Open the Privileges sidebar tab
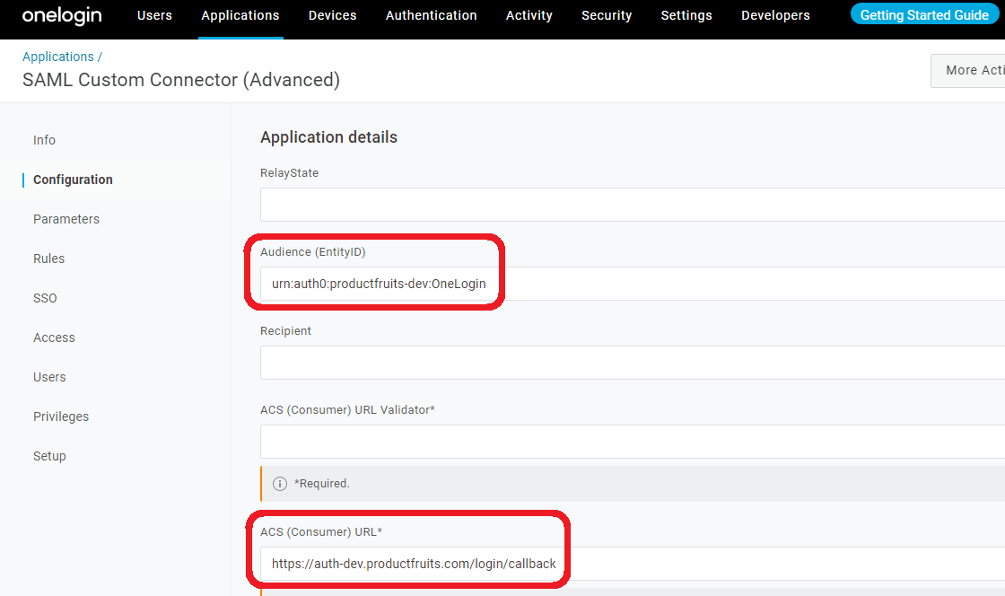Image resolution: width=1005 pixels, height=596 pixels. coord(61,416)
